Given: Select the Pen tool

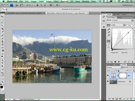Looking at the screenshot, I should [2, 60].
